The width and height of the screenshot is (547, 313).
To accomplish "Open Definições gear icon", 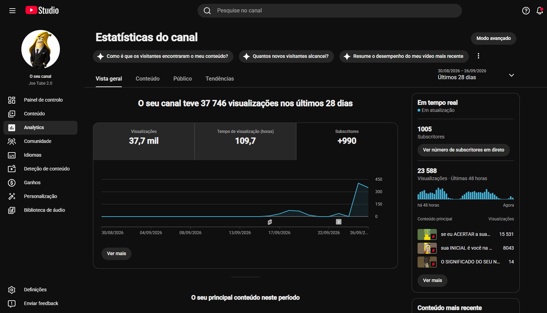I will [12, 290].
